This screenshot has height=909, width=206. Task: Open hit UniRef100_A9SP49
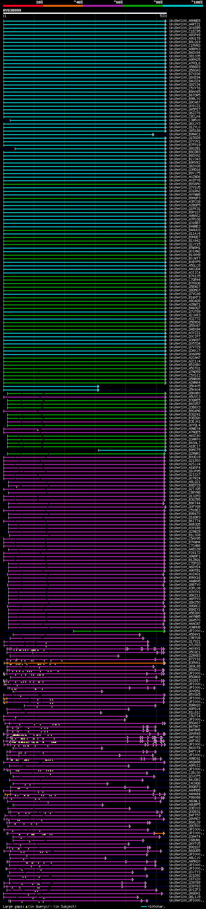click(x=185, y=35)
